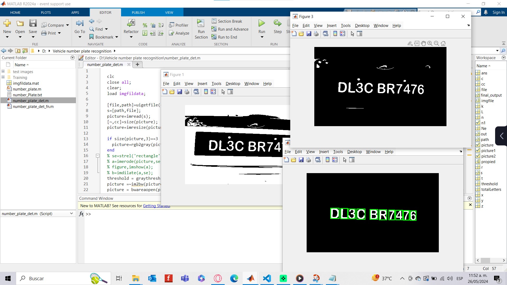Click the Run Section icon
This screenshot has width=507, height=285.
tap(201, 23)
